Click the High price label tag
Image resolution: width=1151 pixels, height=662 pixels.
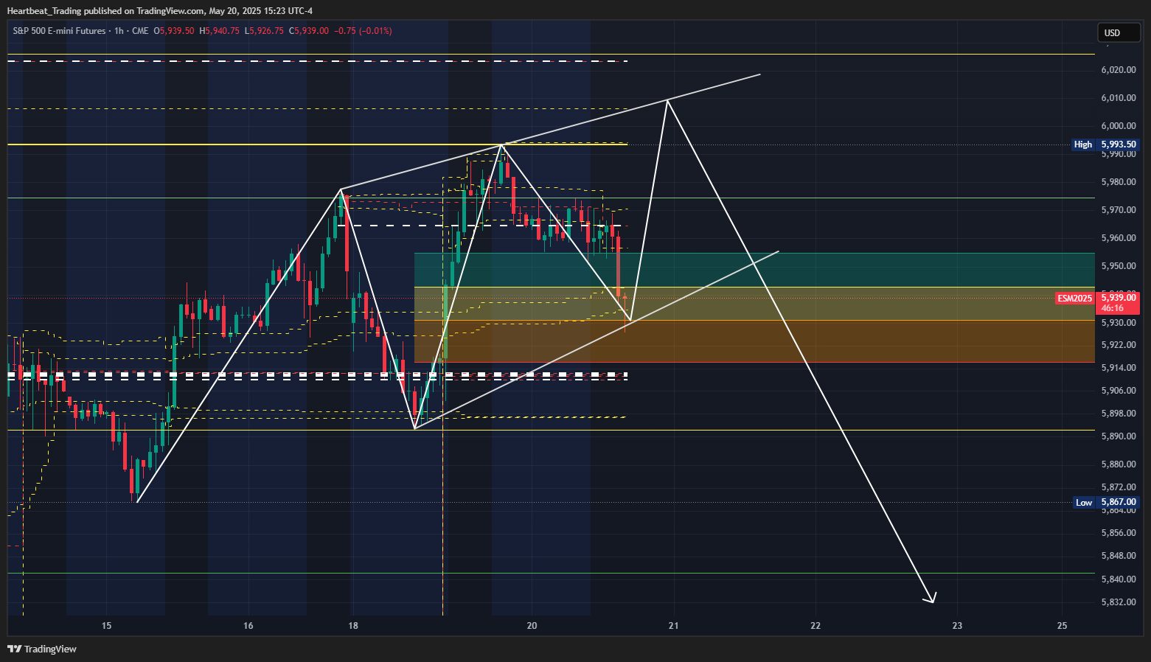(x=1083, y=144)
